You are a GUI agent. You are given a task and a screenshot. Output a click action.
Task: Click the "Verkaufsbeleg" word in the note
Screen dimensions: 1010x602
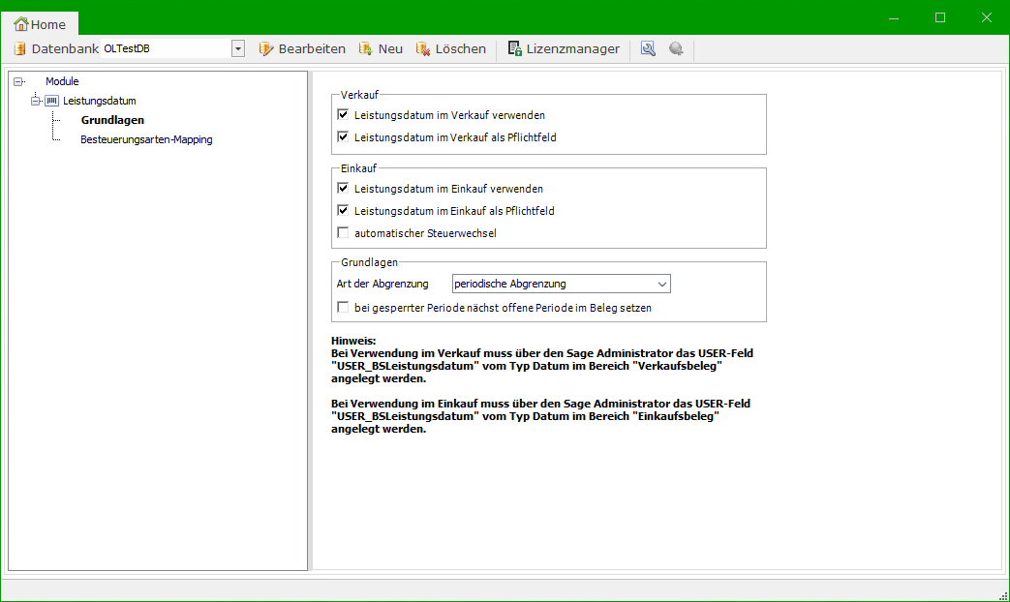tap(679, 366)
